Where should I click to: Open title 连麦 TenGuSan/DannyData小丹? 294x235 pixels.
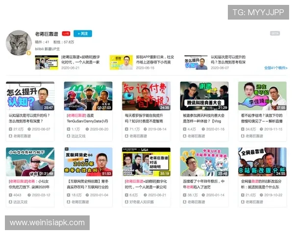[87, 118]
